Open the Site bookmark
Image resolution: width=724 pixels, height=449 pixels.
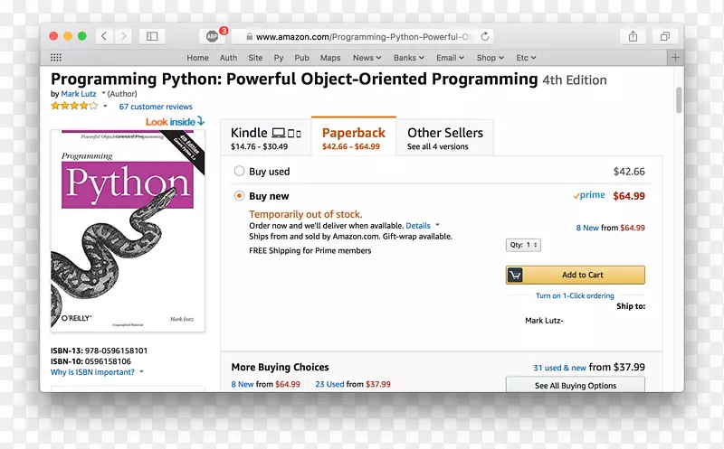255,58
